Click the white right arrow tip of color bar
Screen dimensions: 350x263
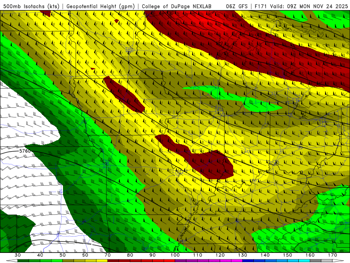coord(338,261)
